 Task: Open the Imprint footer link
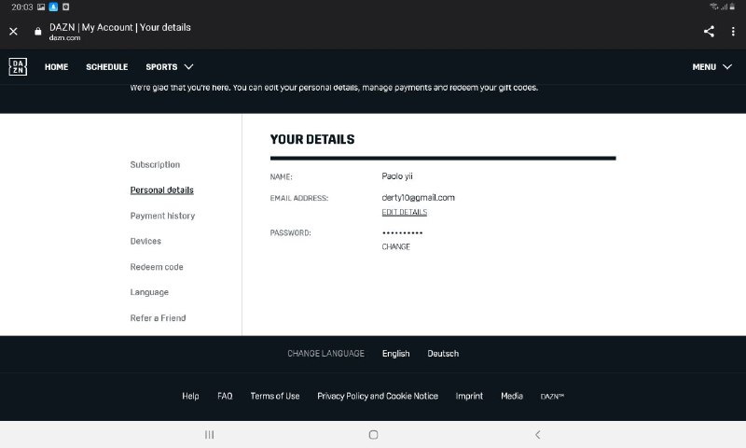[469, 396]
